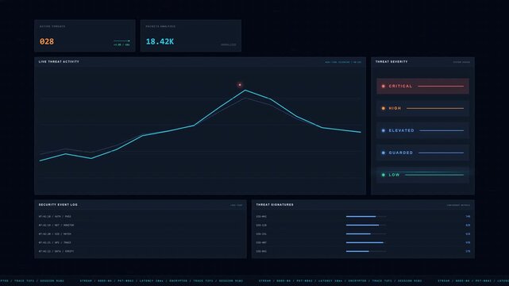This screenshot has height=286, width=509.
Task: Click the green line in LOW row
Action: (x=434, y=175)
